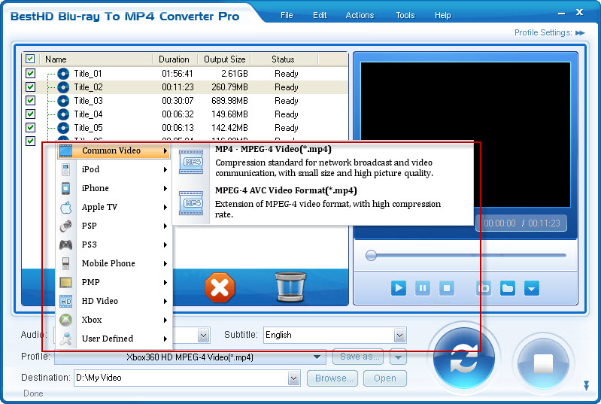Click the Mobile Phone icon

(x=66, y=263)
